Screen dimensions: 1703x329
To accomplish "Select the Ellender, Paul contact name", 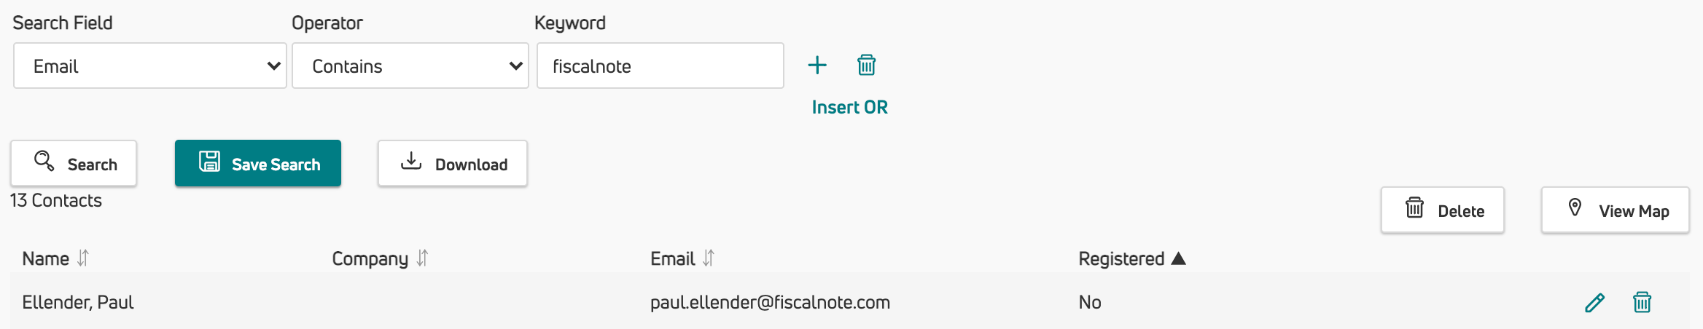I will pos(78,303).
